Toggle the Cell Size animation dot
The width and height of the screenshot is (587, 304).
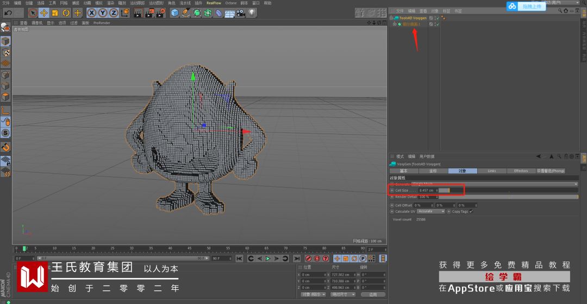tap(392, 191)
